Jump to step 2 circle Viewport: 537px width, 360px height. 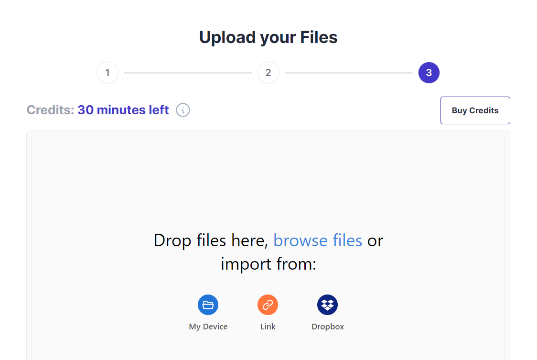[x=268, y=73]
